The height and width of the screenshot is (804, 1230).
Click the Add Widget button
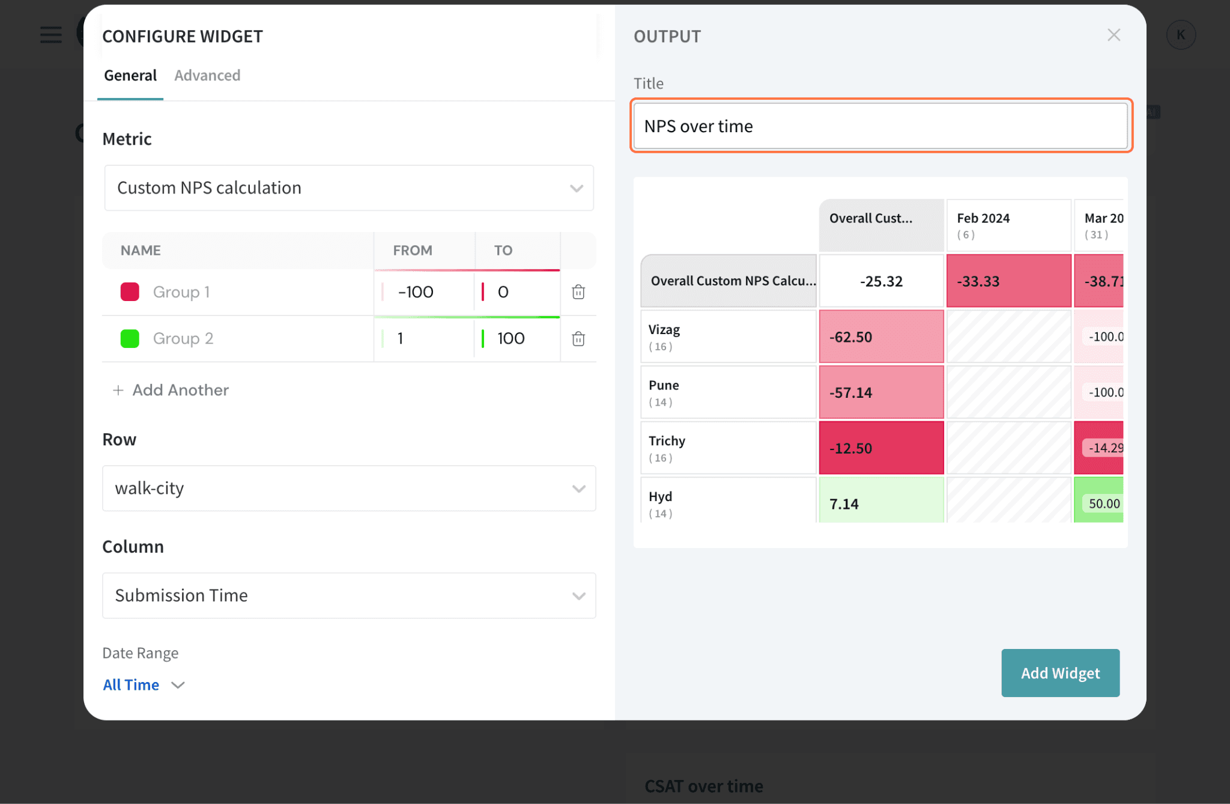(1060, 673)
